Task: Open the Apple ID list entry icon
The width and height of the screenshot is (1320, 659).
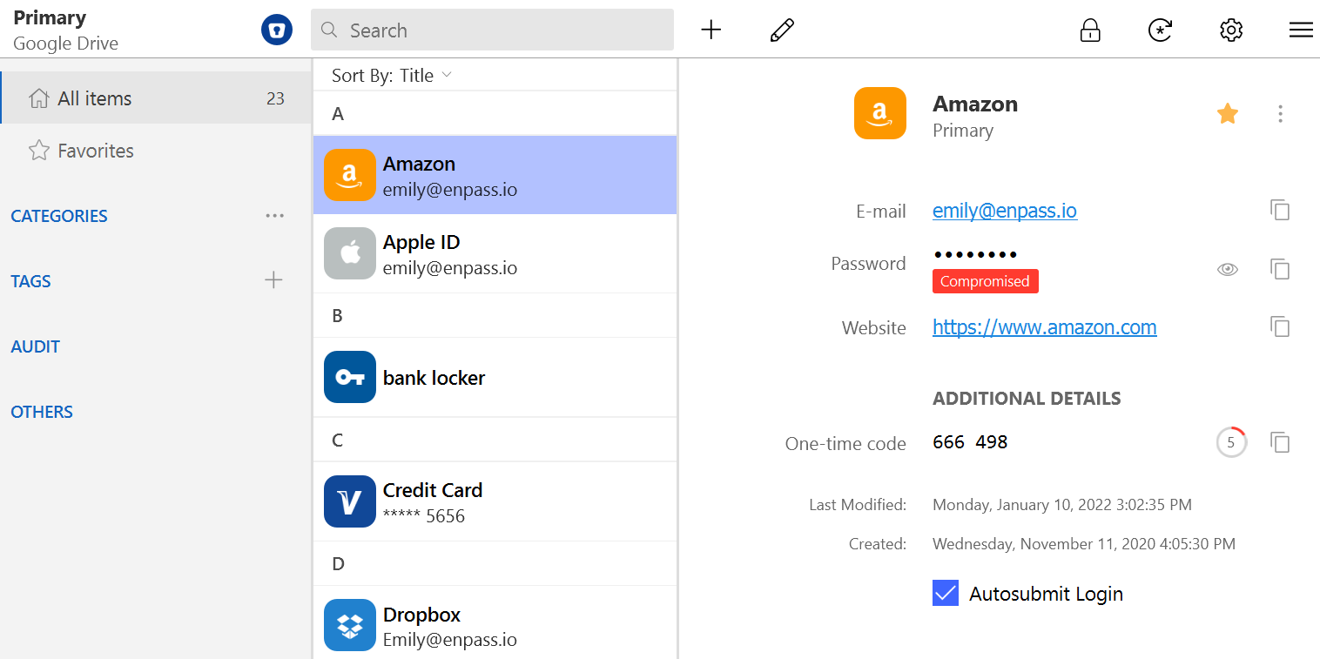Action: pos(350,253)
